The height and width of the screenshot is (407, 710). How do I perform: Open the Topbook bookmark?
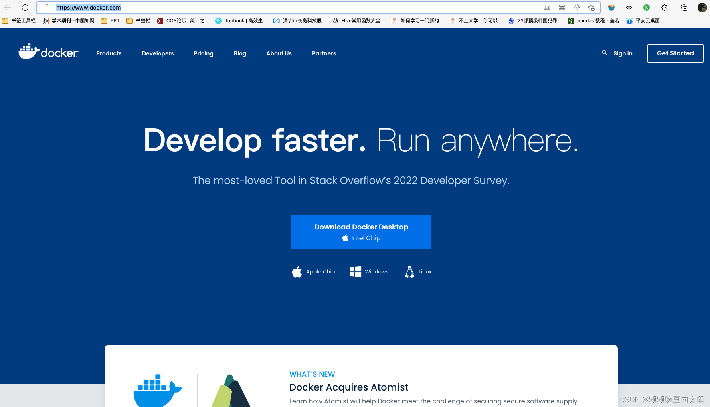[241, 21]
